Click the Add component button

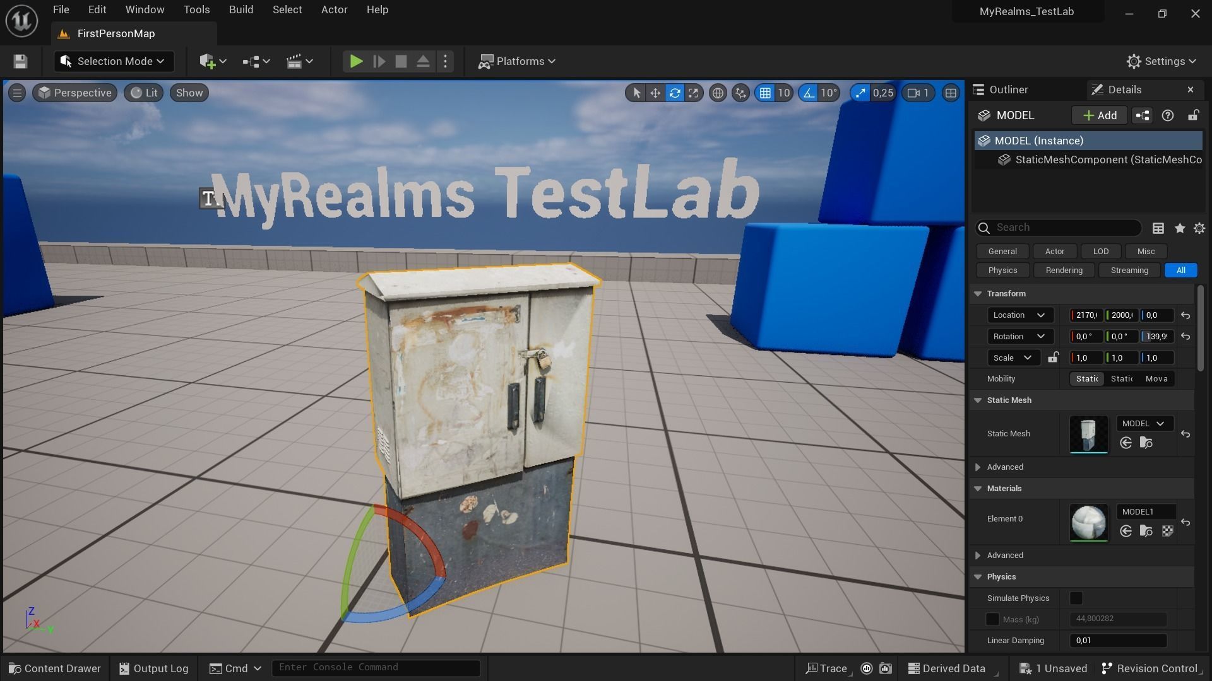click(x=1099, y=115)
